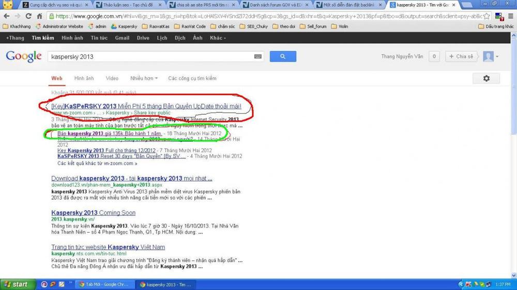The height and width of the screenshot is (290, 517).
Task: Bookmark this page with the star icon
Action: (x=486, y=16)
